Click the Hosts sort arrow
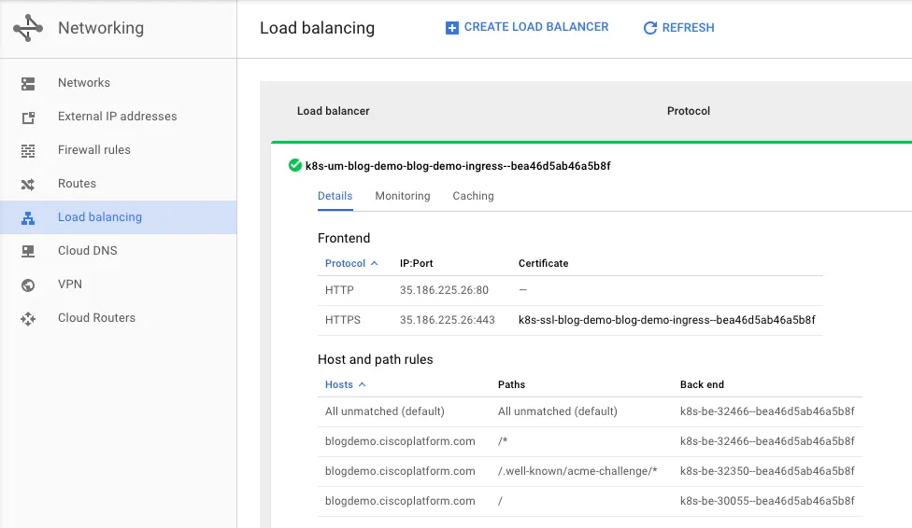This screenshot has width=912, height=528. [x=362, y=384]
